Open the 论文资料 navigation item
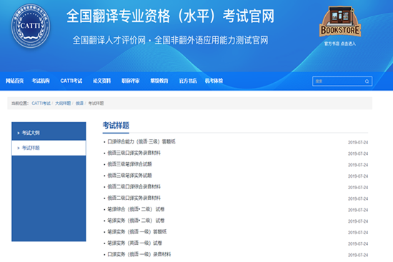The height and width of the screenshot is (262, 393). [101, 81]
